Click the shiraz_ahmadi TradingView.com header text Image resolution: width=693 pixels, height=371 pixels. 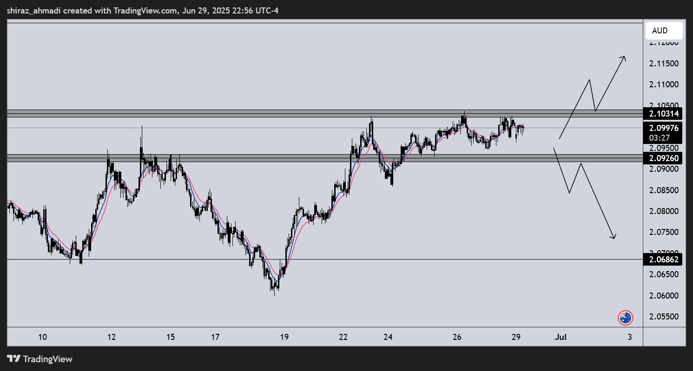(143, 10)
